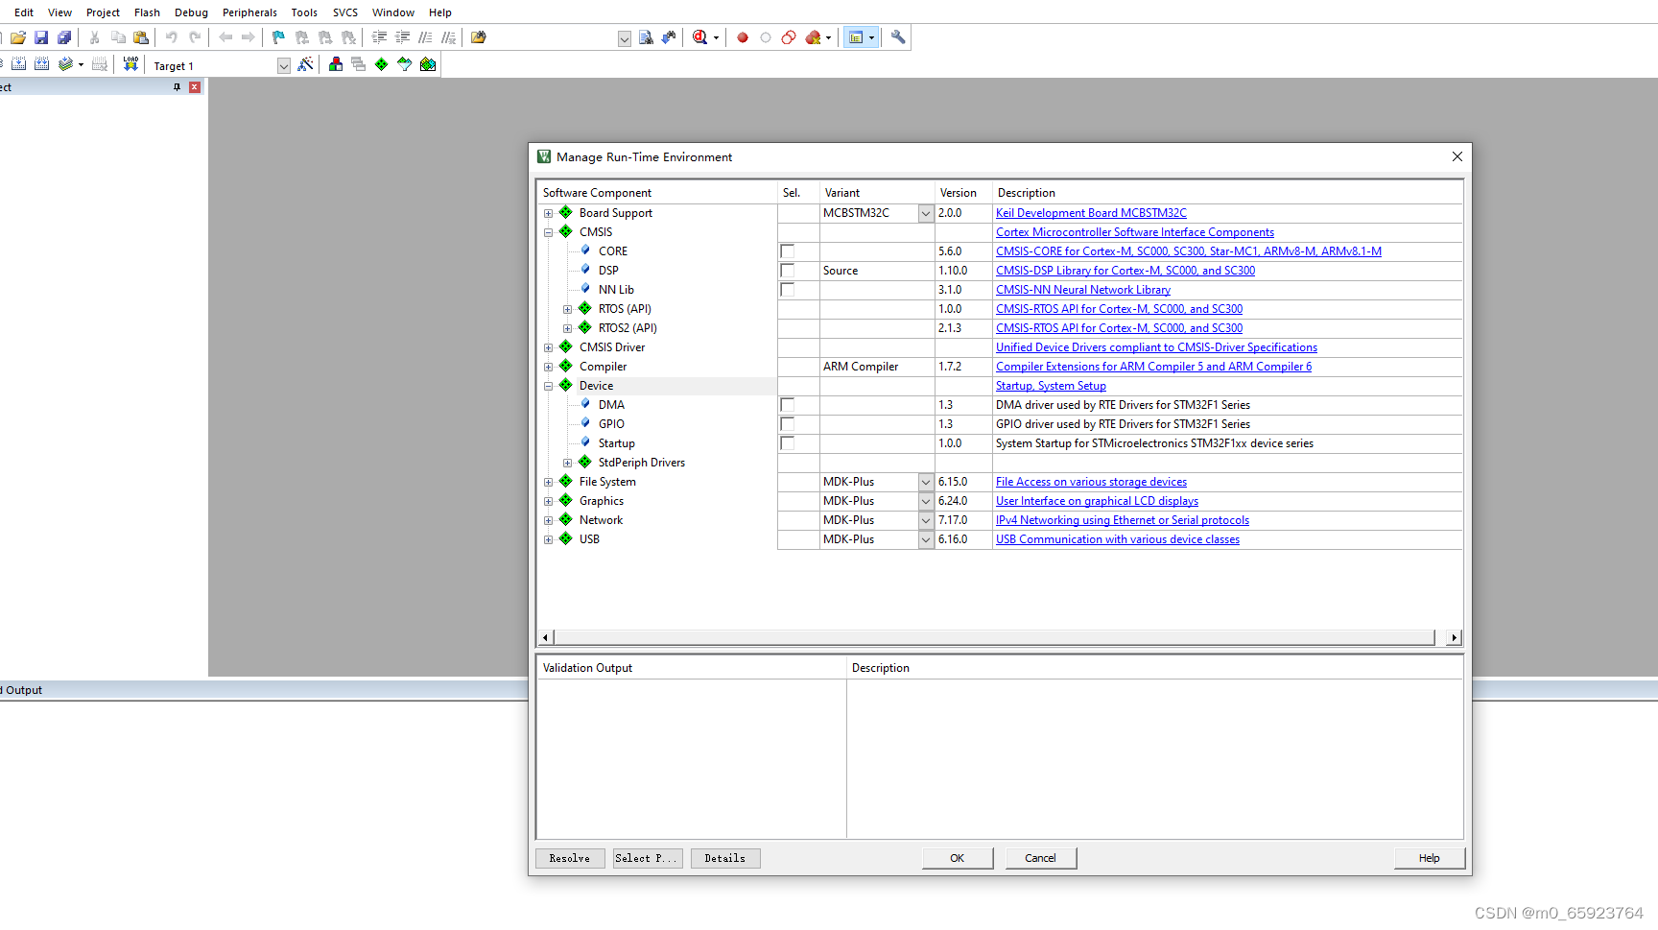Click the Open file toolbar icon
Screen dimensions: 1658x930
pyautogui.click(x=18, y=37)
